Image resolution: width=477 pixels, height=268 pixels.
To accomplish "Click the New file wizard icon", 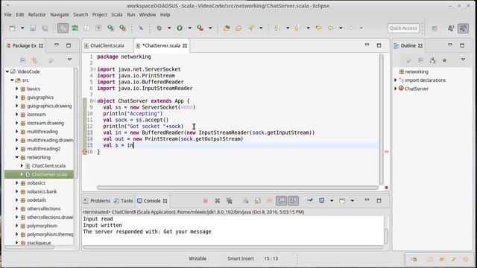I will 12,28.
